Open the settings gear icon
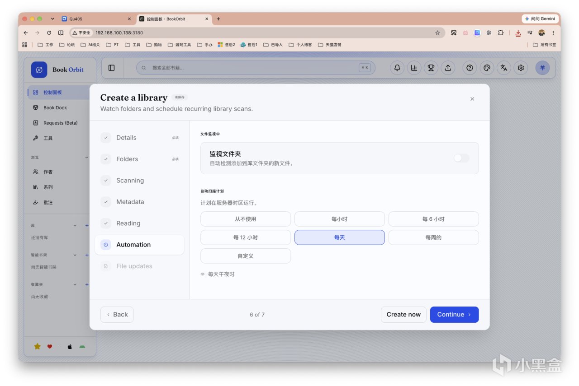This screenshot has width=579, height=386. point(521,68)
